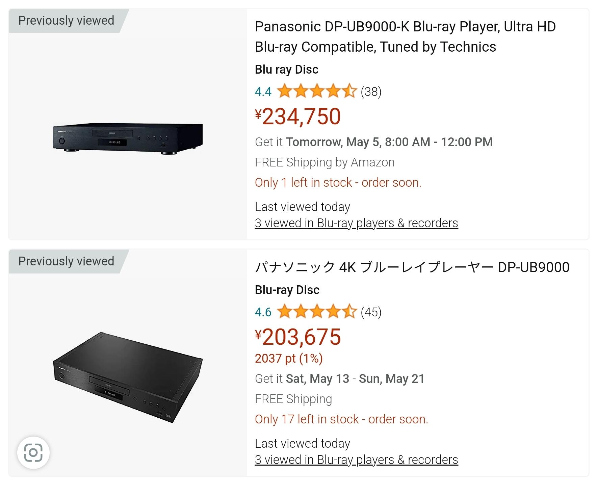This screenshot has width=597, height=497.
Task: Open the Japanese-titled パナソニック 4K DP-UB9000 listing
Action: [x=412, y=267]
